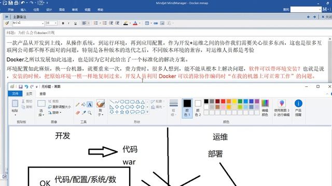
Task: Open the 视图 tab in MindManager ribbon
Action: pos(88,10)
